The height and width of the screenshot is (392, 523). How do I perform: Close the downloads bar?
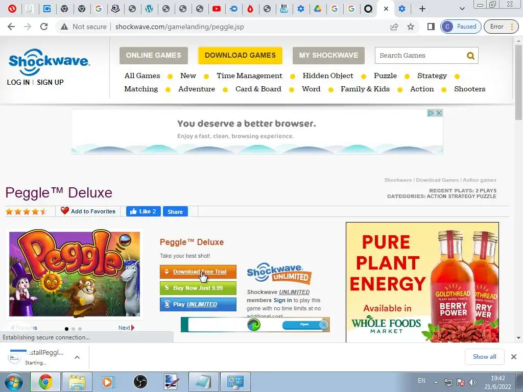514,357
